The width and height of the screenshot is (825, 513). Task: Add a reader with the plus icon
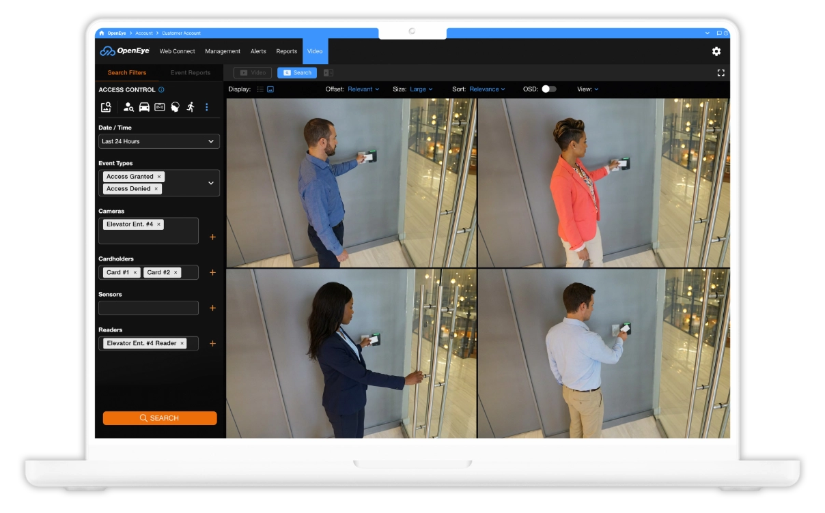(x=212, y=343)
